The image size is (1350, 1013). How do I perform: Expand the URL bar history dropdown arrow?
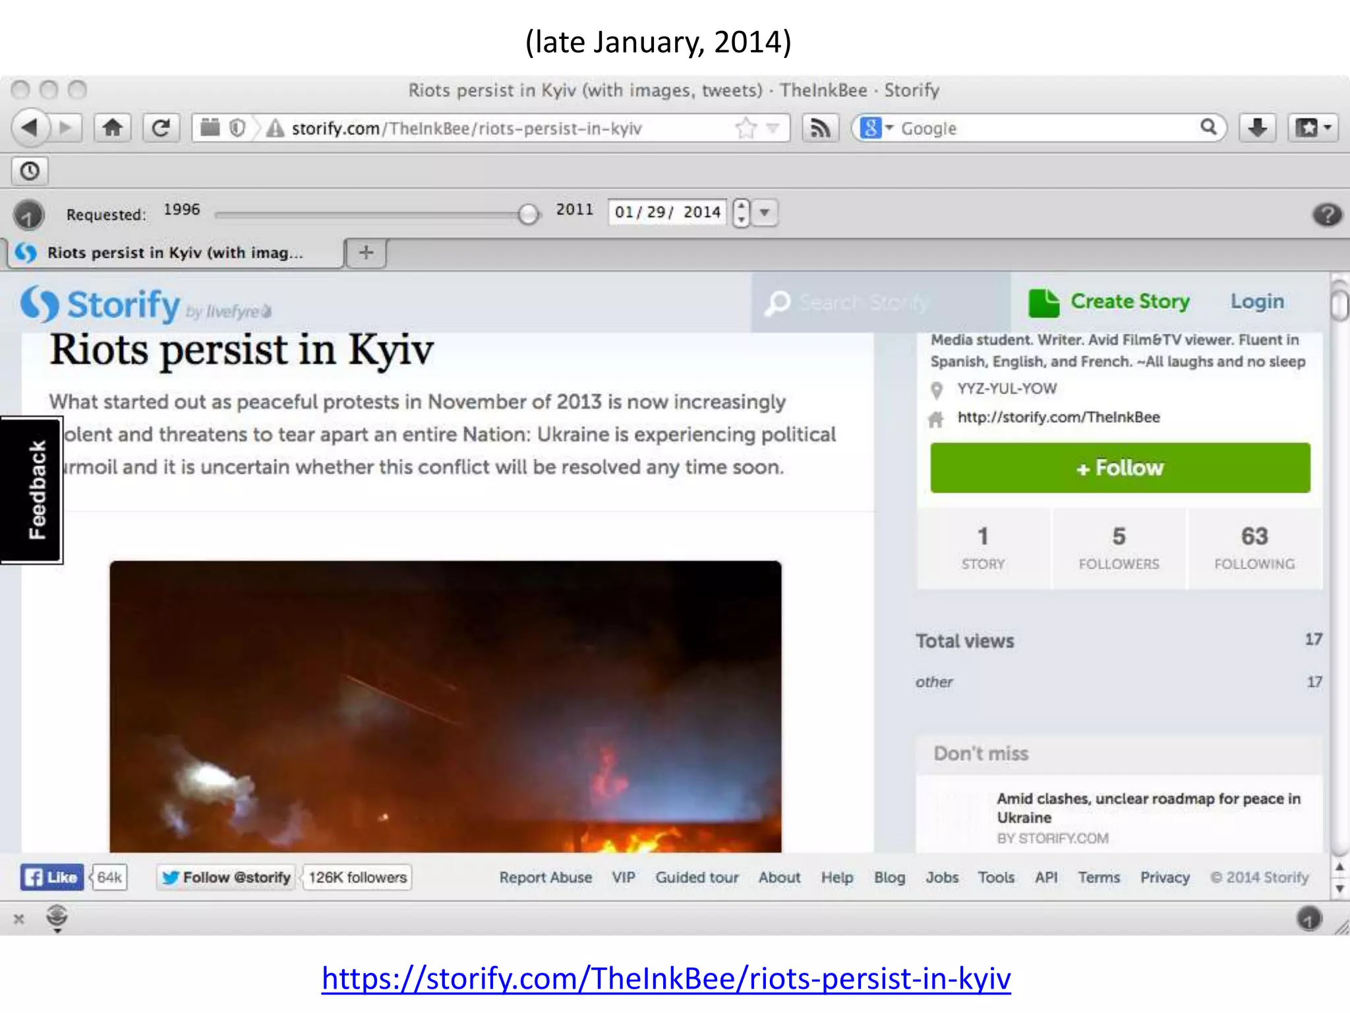tap(773, 127)
